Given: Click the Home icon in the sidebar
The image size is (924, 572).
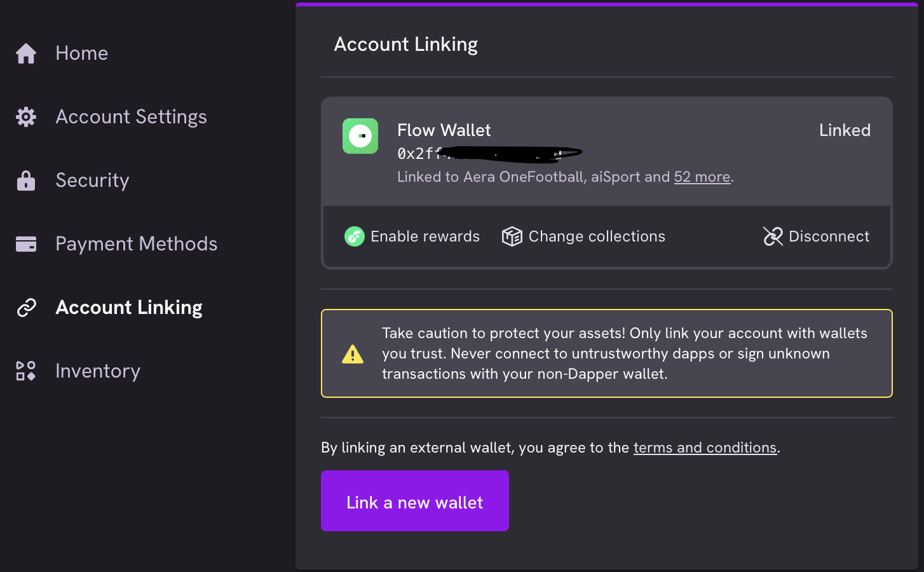Looking at the screenshot, I should point(25,53).
